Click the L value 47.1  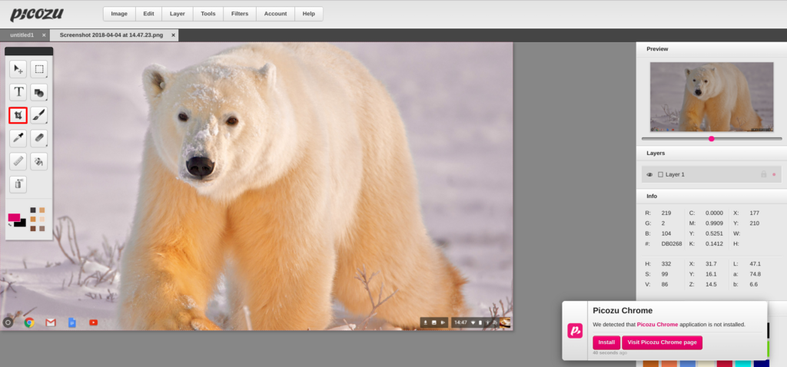click(x=755, y=263)
